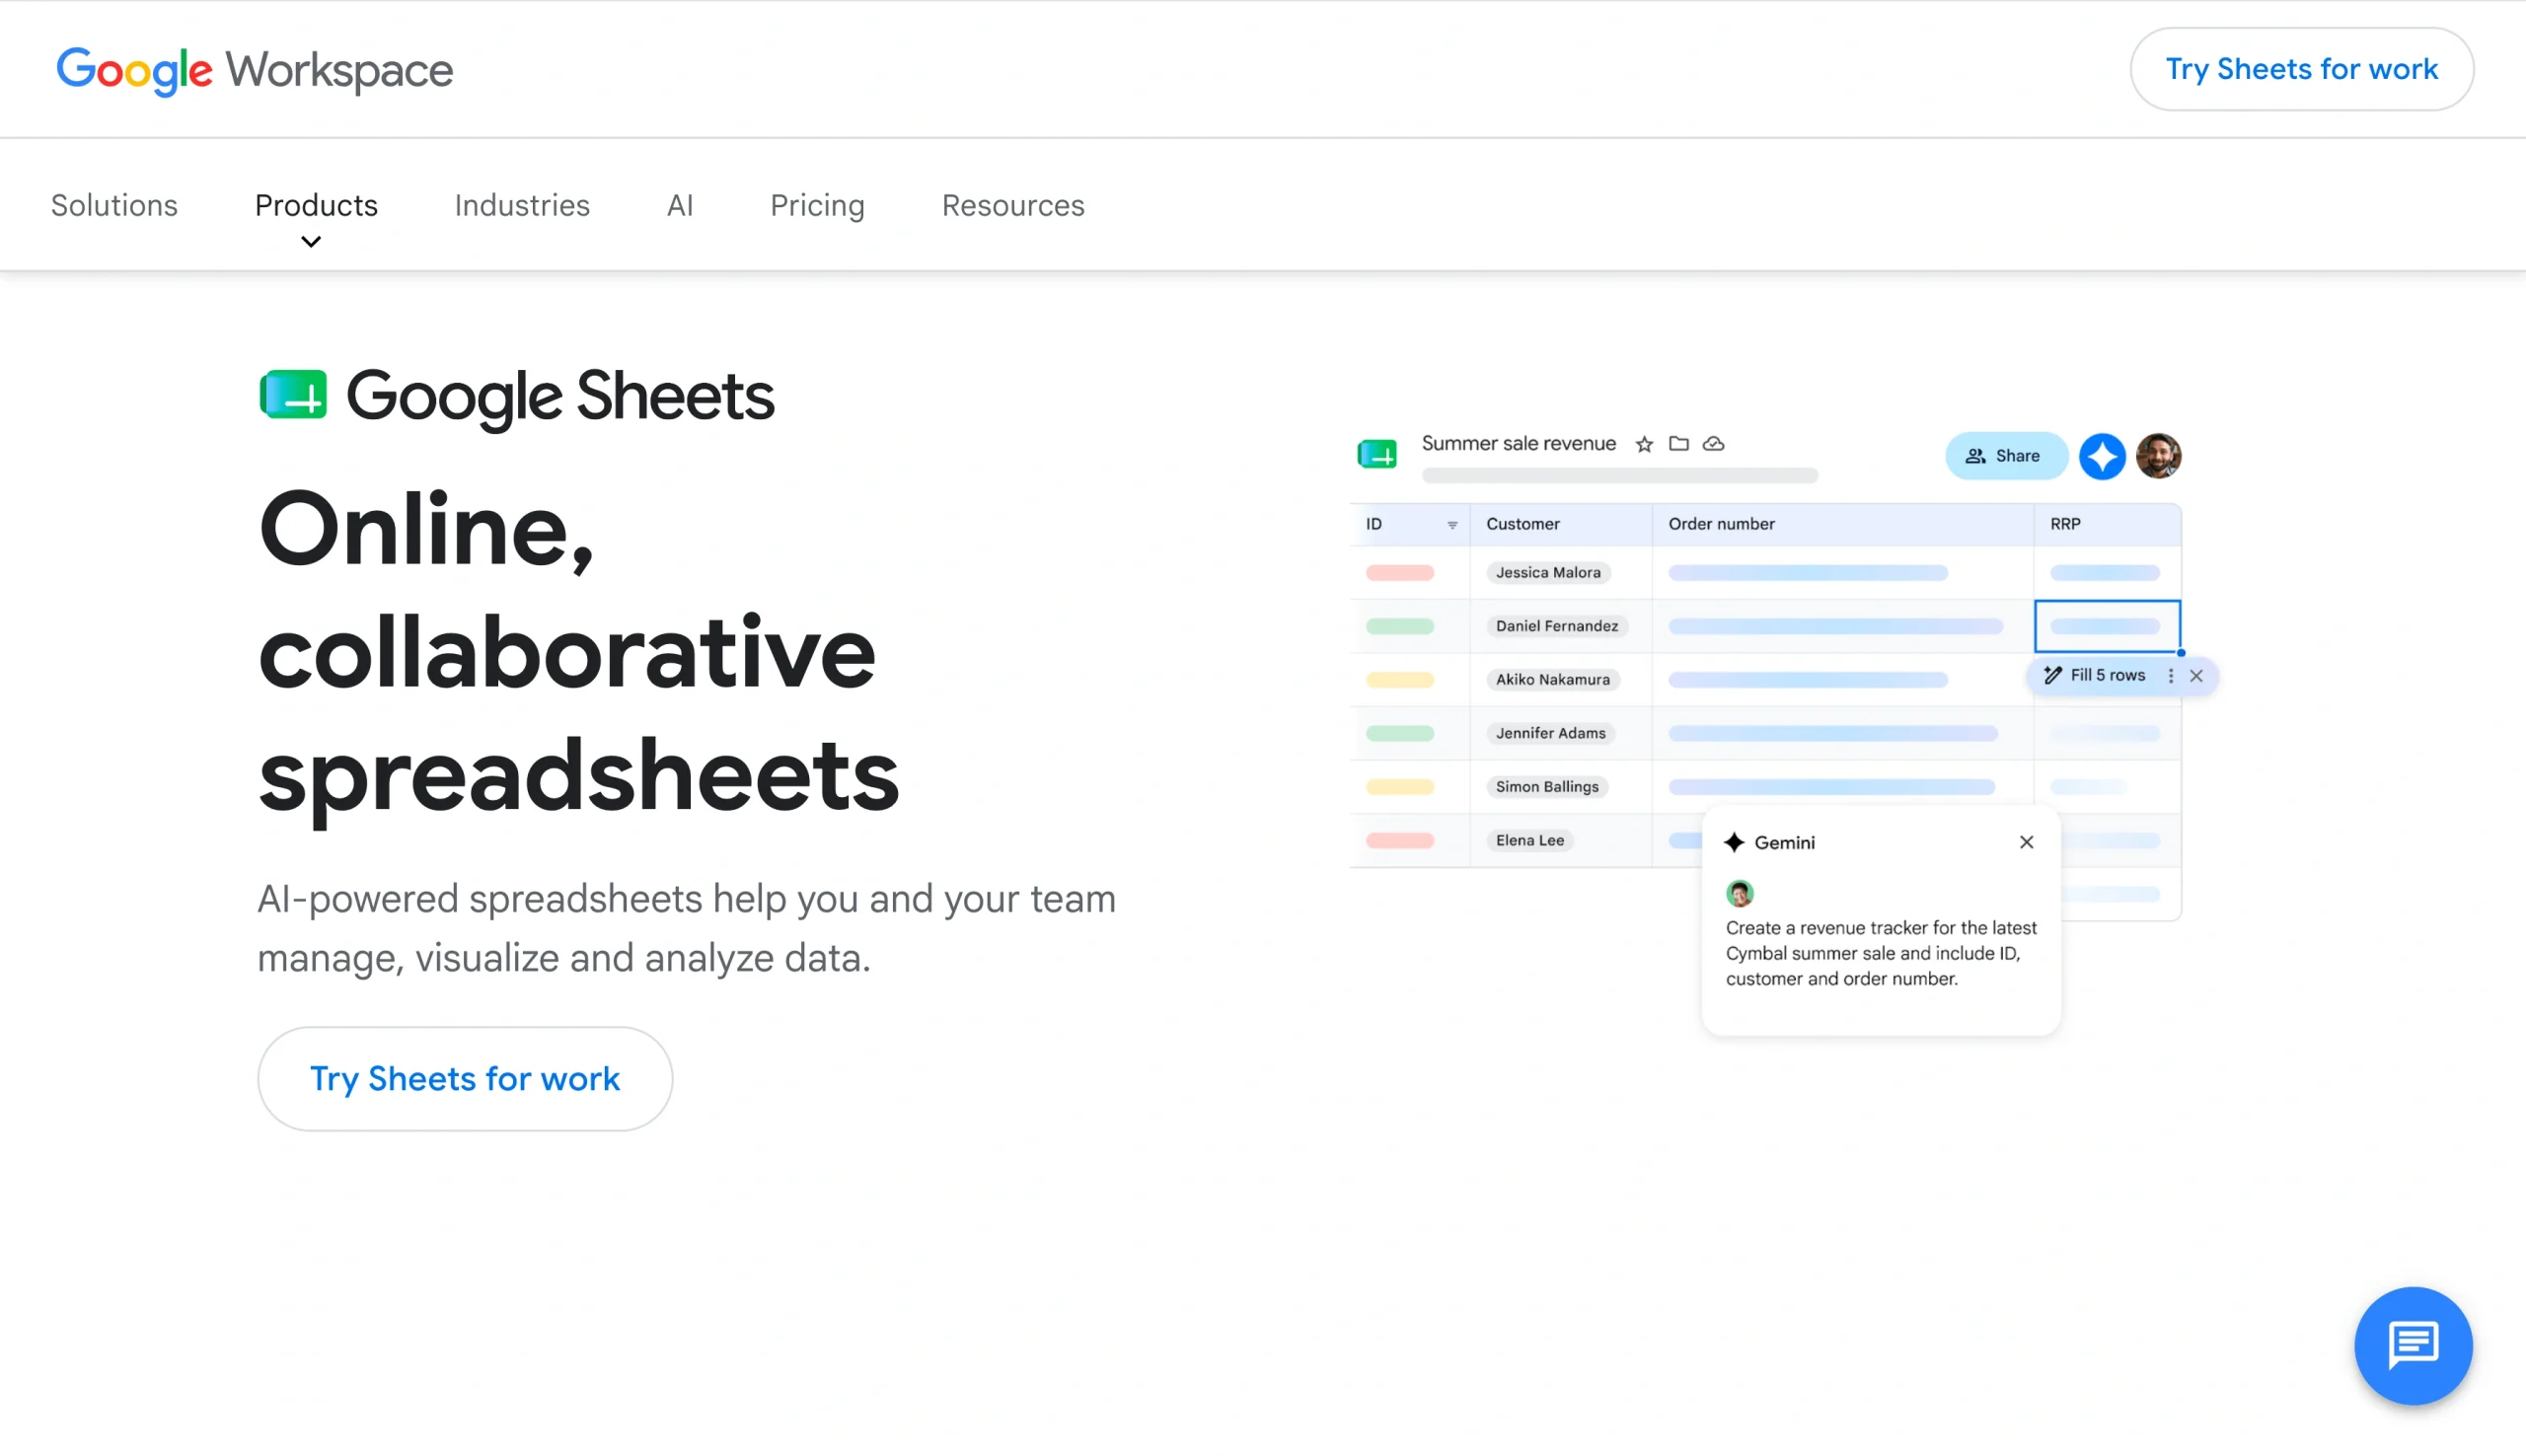2526x1456 pixels.
Task: Open the Products menu
Action: [316, 205]
